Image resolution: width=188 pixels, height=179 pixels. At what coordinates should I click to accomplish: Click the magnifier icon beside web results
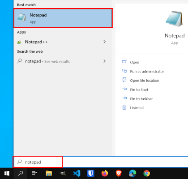tap(20, 61)
